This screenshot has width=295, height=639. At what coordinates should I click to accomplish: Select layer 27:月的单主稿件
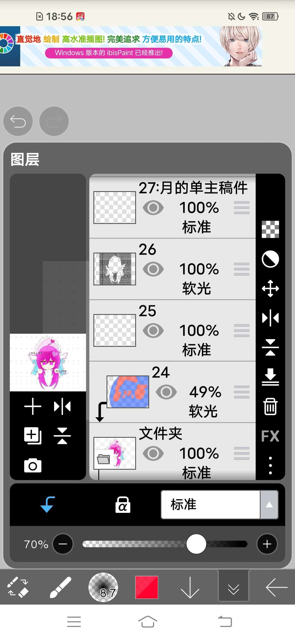click(172, 207)
